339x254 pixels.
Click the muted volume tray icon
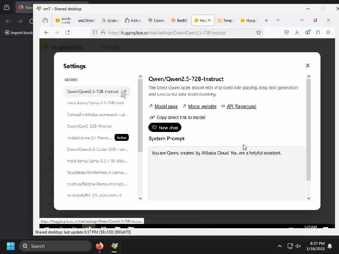(298, 246)
